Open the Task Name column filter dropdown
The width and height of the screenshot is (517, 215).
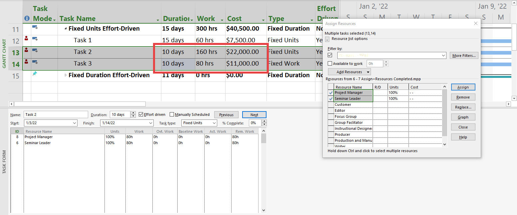click(x=158, y=20)
